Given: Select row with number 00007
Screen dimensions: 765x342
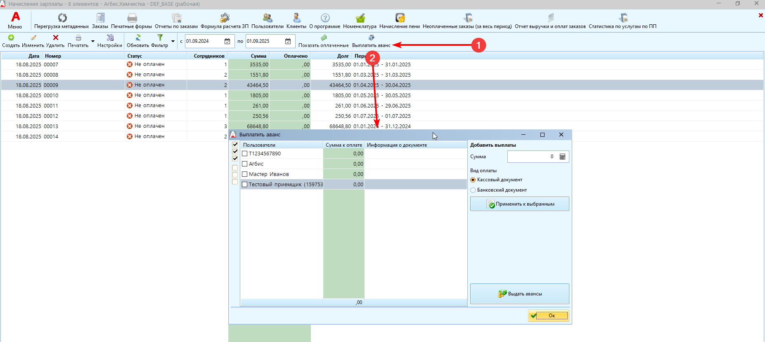Looking at the screenshot, I should 382,64.
